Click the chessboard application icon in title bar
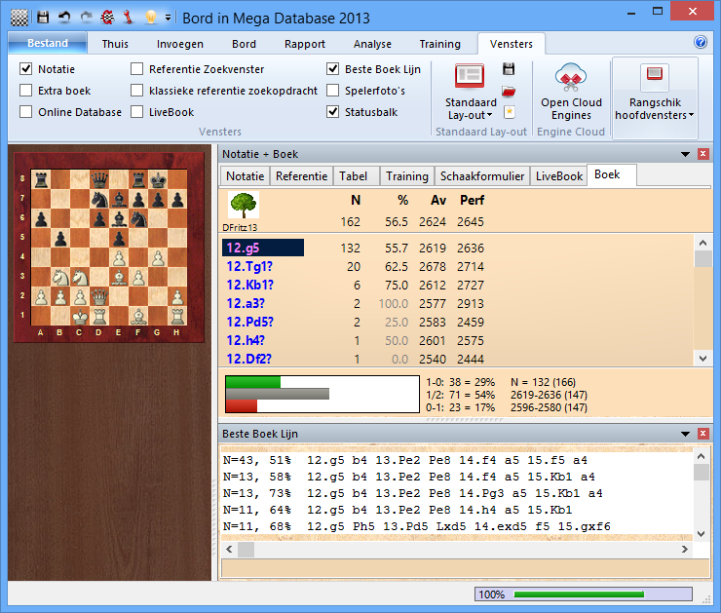Viewport: 721px width, 613px height. coord(19,18)
